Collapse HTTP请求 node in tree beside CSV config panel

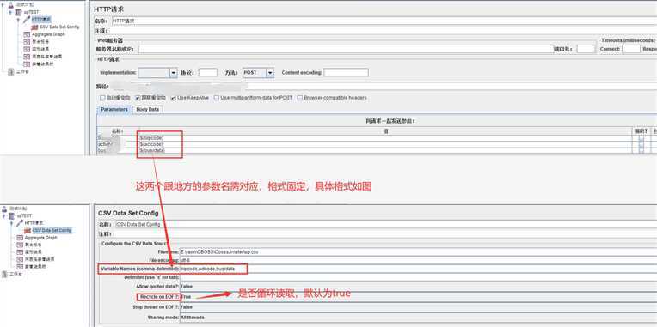(11, 223)
